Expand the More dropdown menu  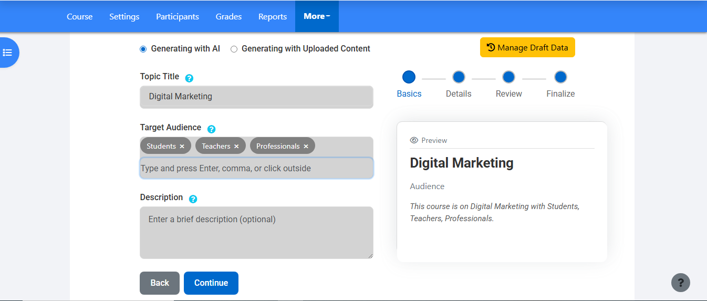coord(317,16)
